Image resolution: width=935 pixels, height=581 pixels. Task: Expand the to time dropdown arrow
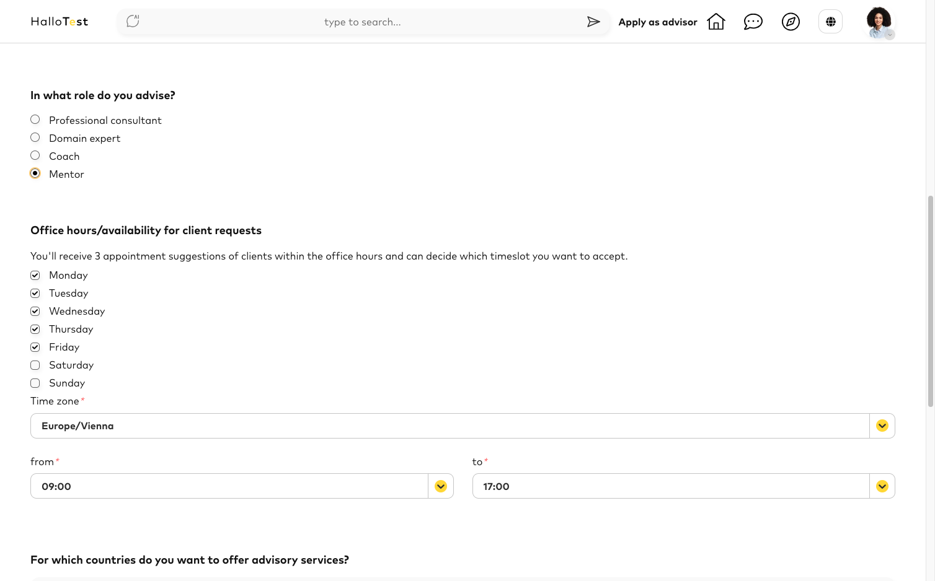882,486
